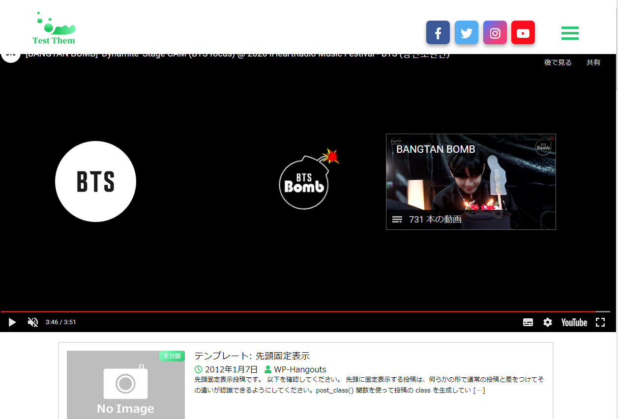Open the 共有 share options
Viewport: 618px width, 419px height.
pos(593,62)
